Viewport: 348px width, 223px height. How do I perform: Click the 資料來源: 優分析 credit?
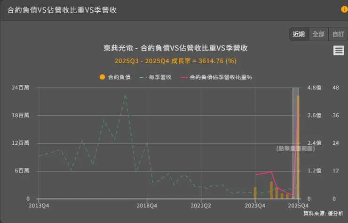[324, 214]
